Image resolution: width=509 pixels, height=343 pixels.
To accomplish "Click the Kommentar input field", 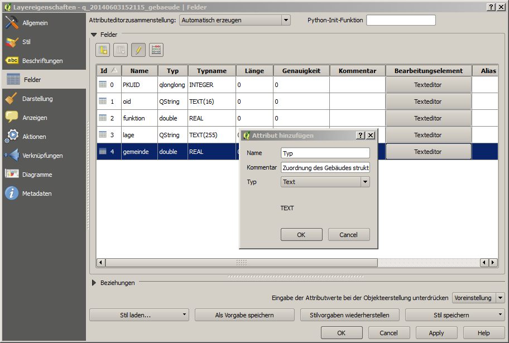I will [x=325, y=167].
